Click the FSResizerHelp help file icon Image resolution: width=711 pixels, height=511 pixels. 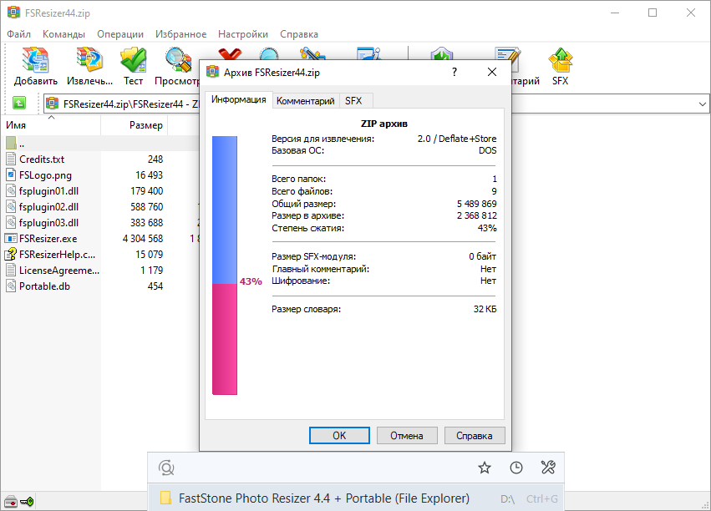11,254
